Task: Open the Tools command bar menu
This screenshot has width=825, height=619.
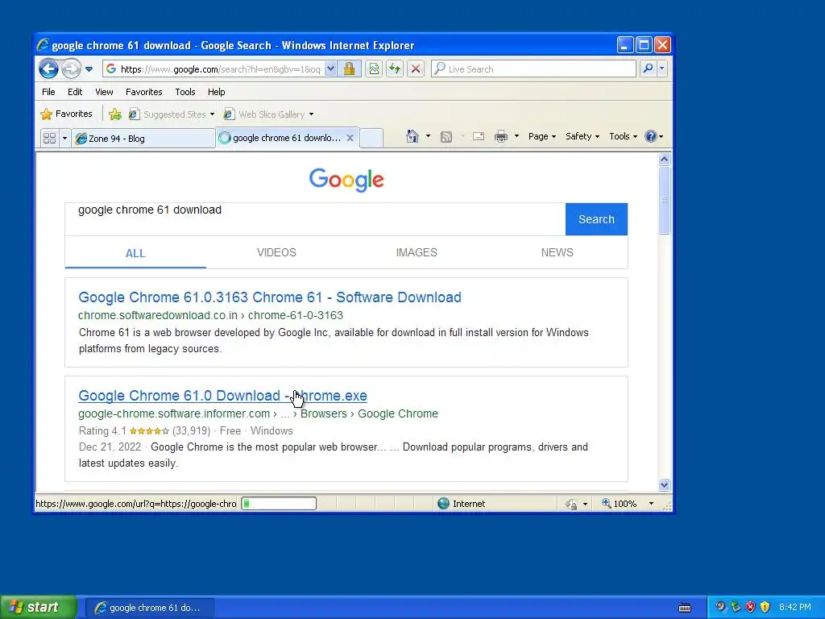Action: tap(623, 136)
